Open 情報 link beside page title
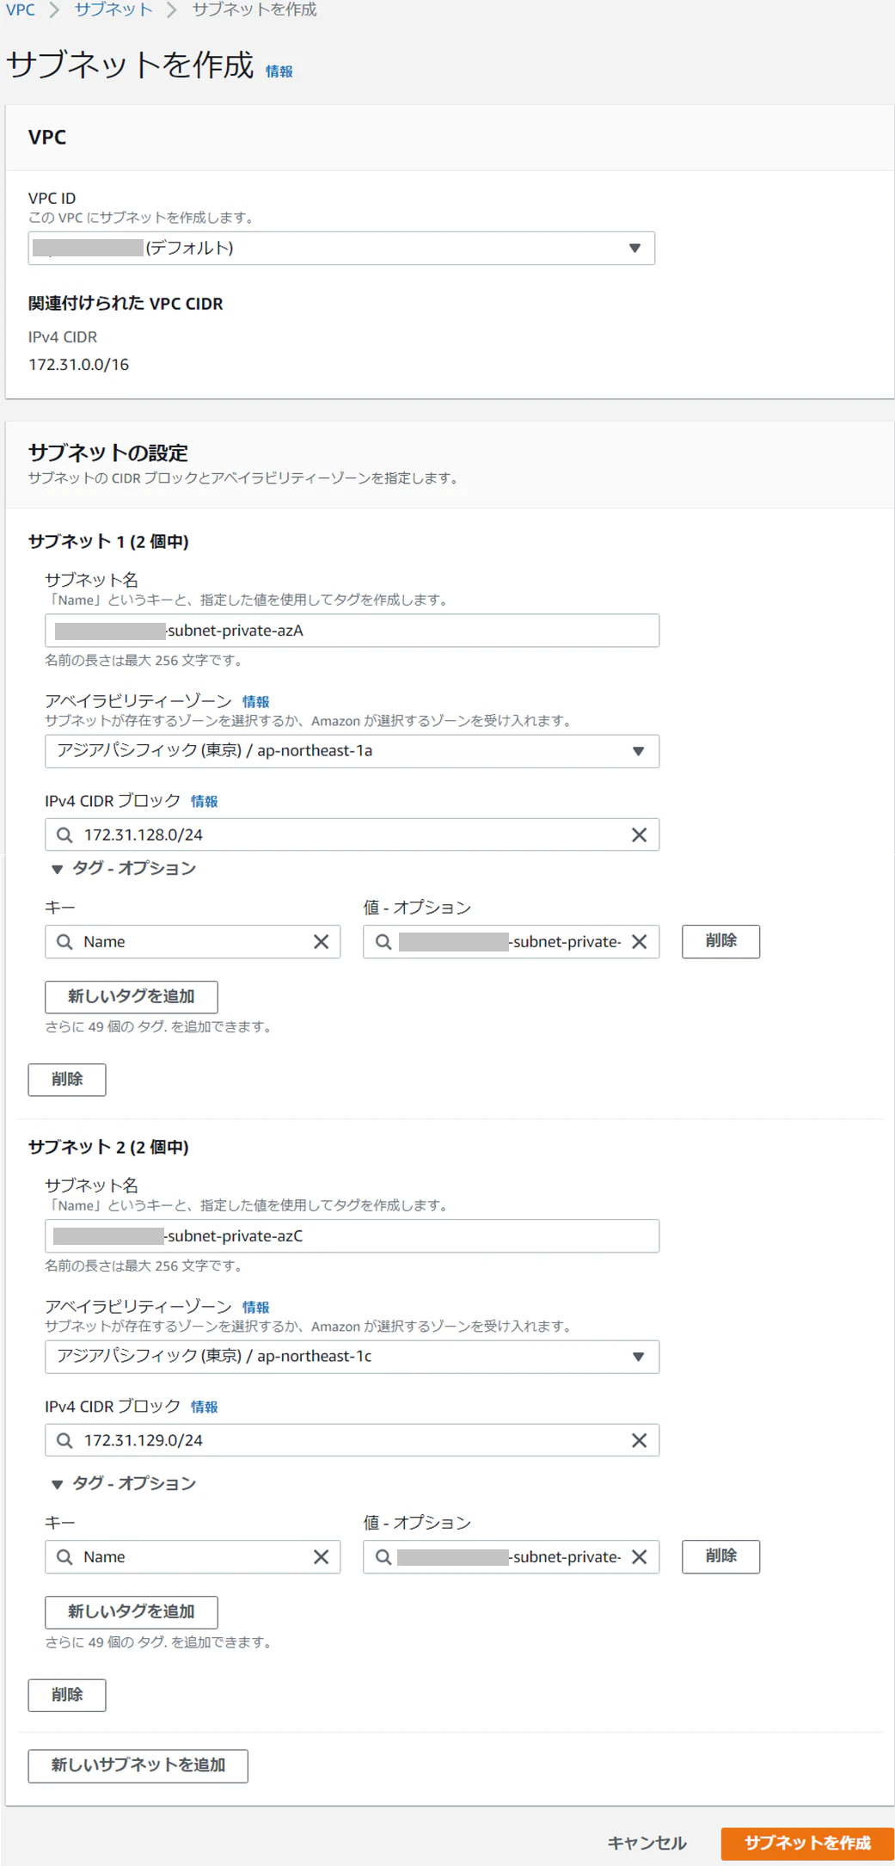This screenshot has height=1866, width=895. click(x=279, y=71)
